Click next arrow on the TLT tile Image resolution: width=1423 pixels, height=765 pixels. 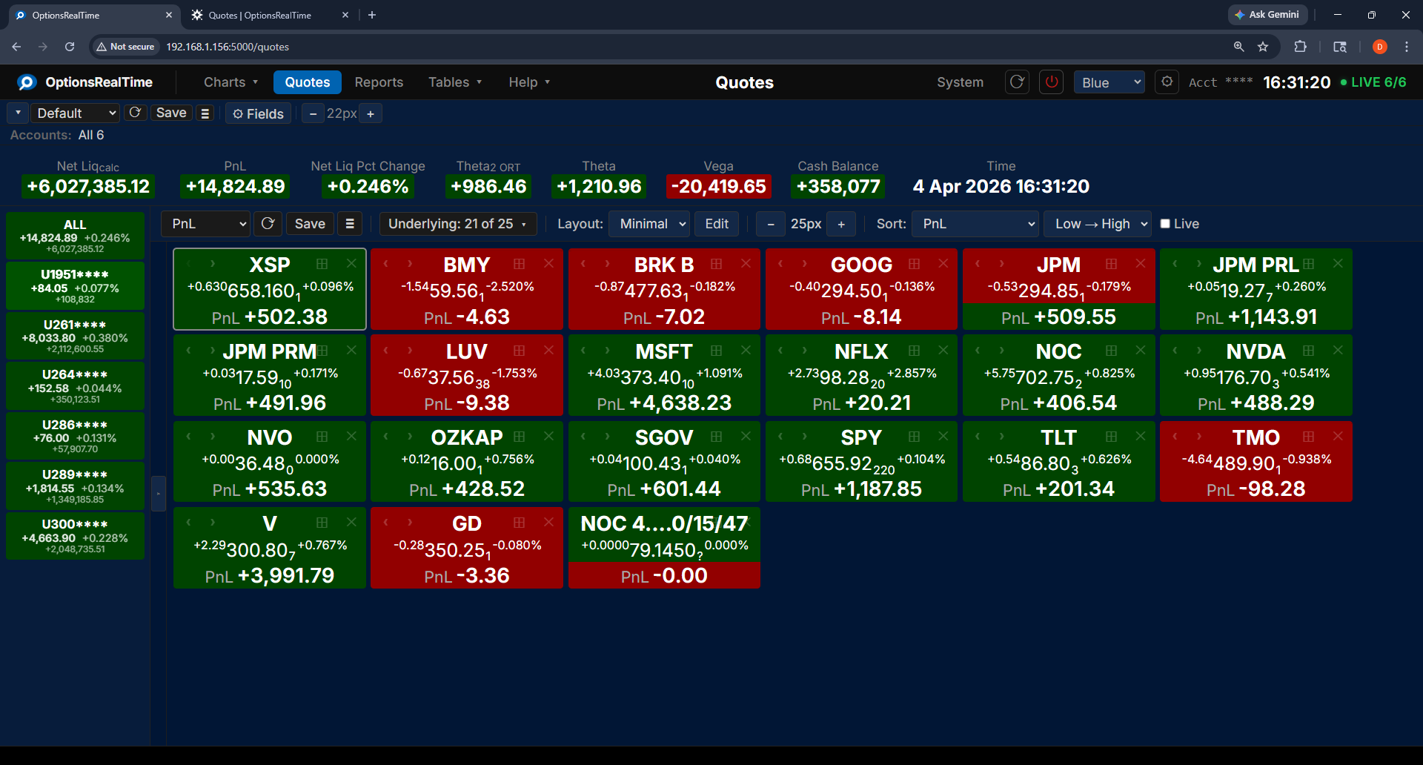pos(1002,437)
